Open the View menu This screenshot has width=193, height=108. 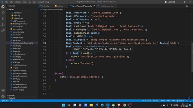(x=25, y=2)
